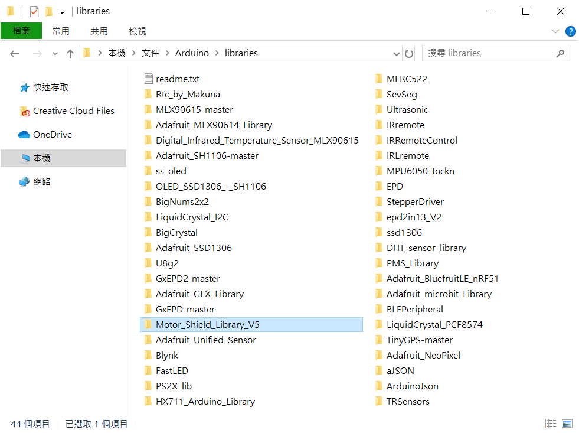This screenshot has height=433, width=579.
Task: Expand the chevron after 本機 breadcrumb
Action: click(x=133, y=53)
